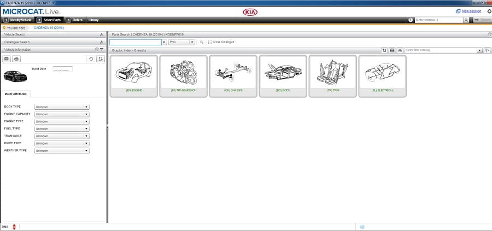Image resolution: width=492 pixels, height=231 pixels.
Task: Click the Enter filter criteria field
Action: (441, 50)
